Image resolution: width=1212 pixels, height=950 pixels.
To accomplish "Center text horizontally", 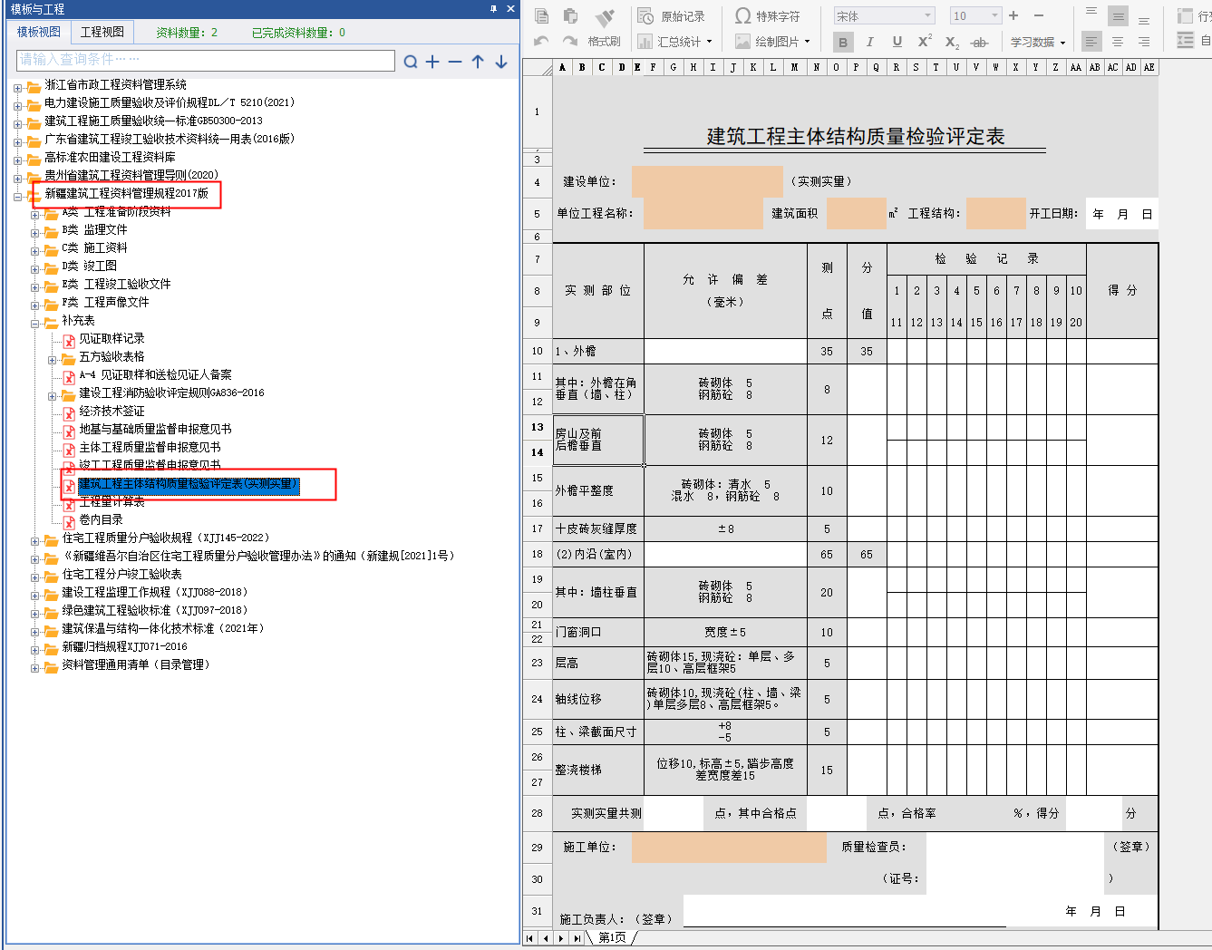I will coord(1118,42).
